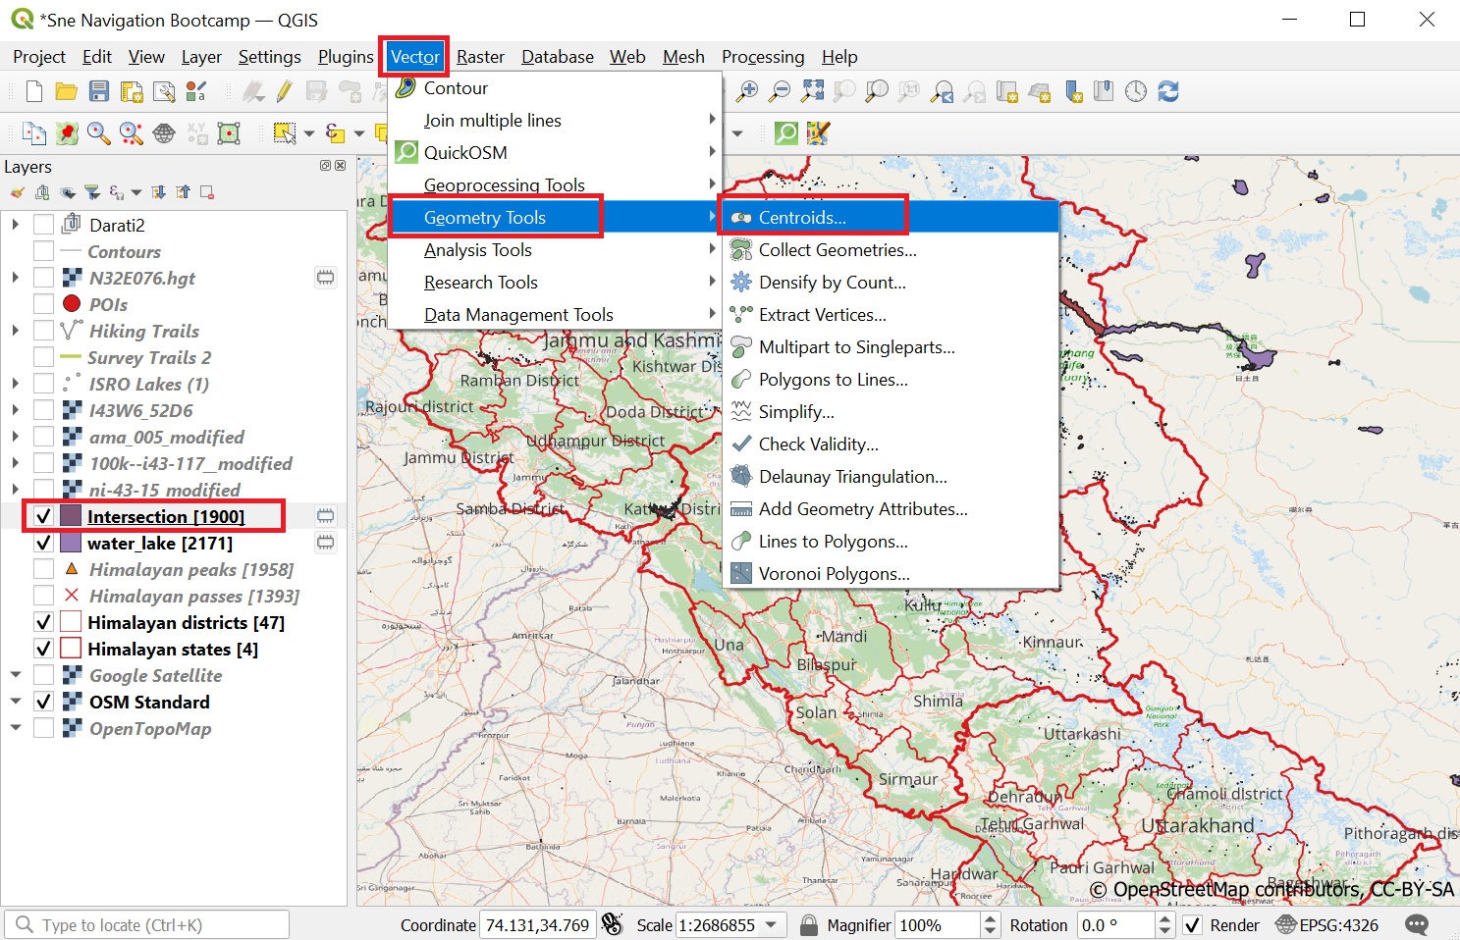Open the Processing menu
Image resolution: width=1460 pixels, height=940 pixels.
click(x=763, y=57)
